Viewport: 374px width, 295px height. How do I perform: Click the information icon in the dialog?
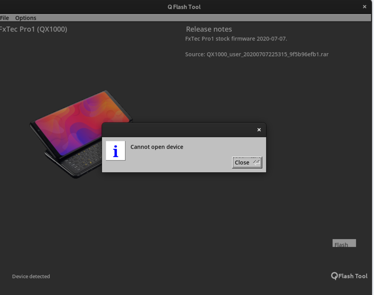click(x=115, y=150)
